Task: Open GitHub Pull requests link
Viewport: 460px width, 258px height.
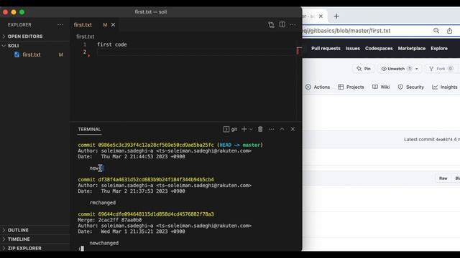Action: point(326,49)
